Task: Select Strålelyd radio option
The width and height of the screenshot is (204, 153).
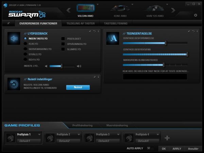Action: pos(26,54)
